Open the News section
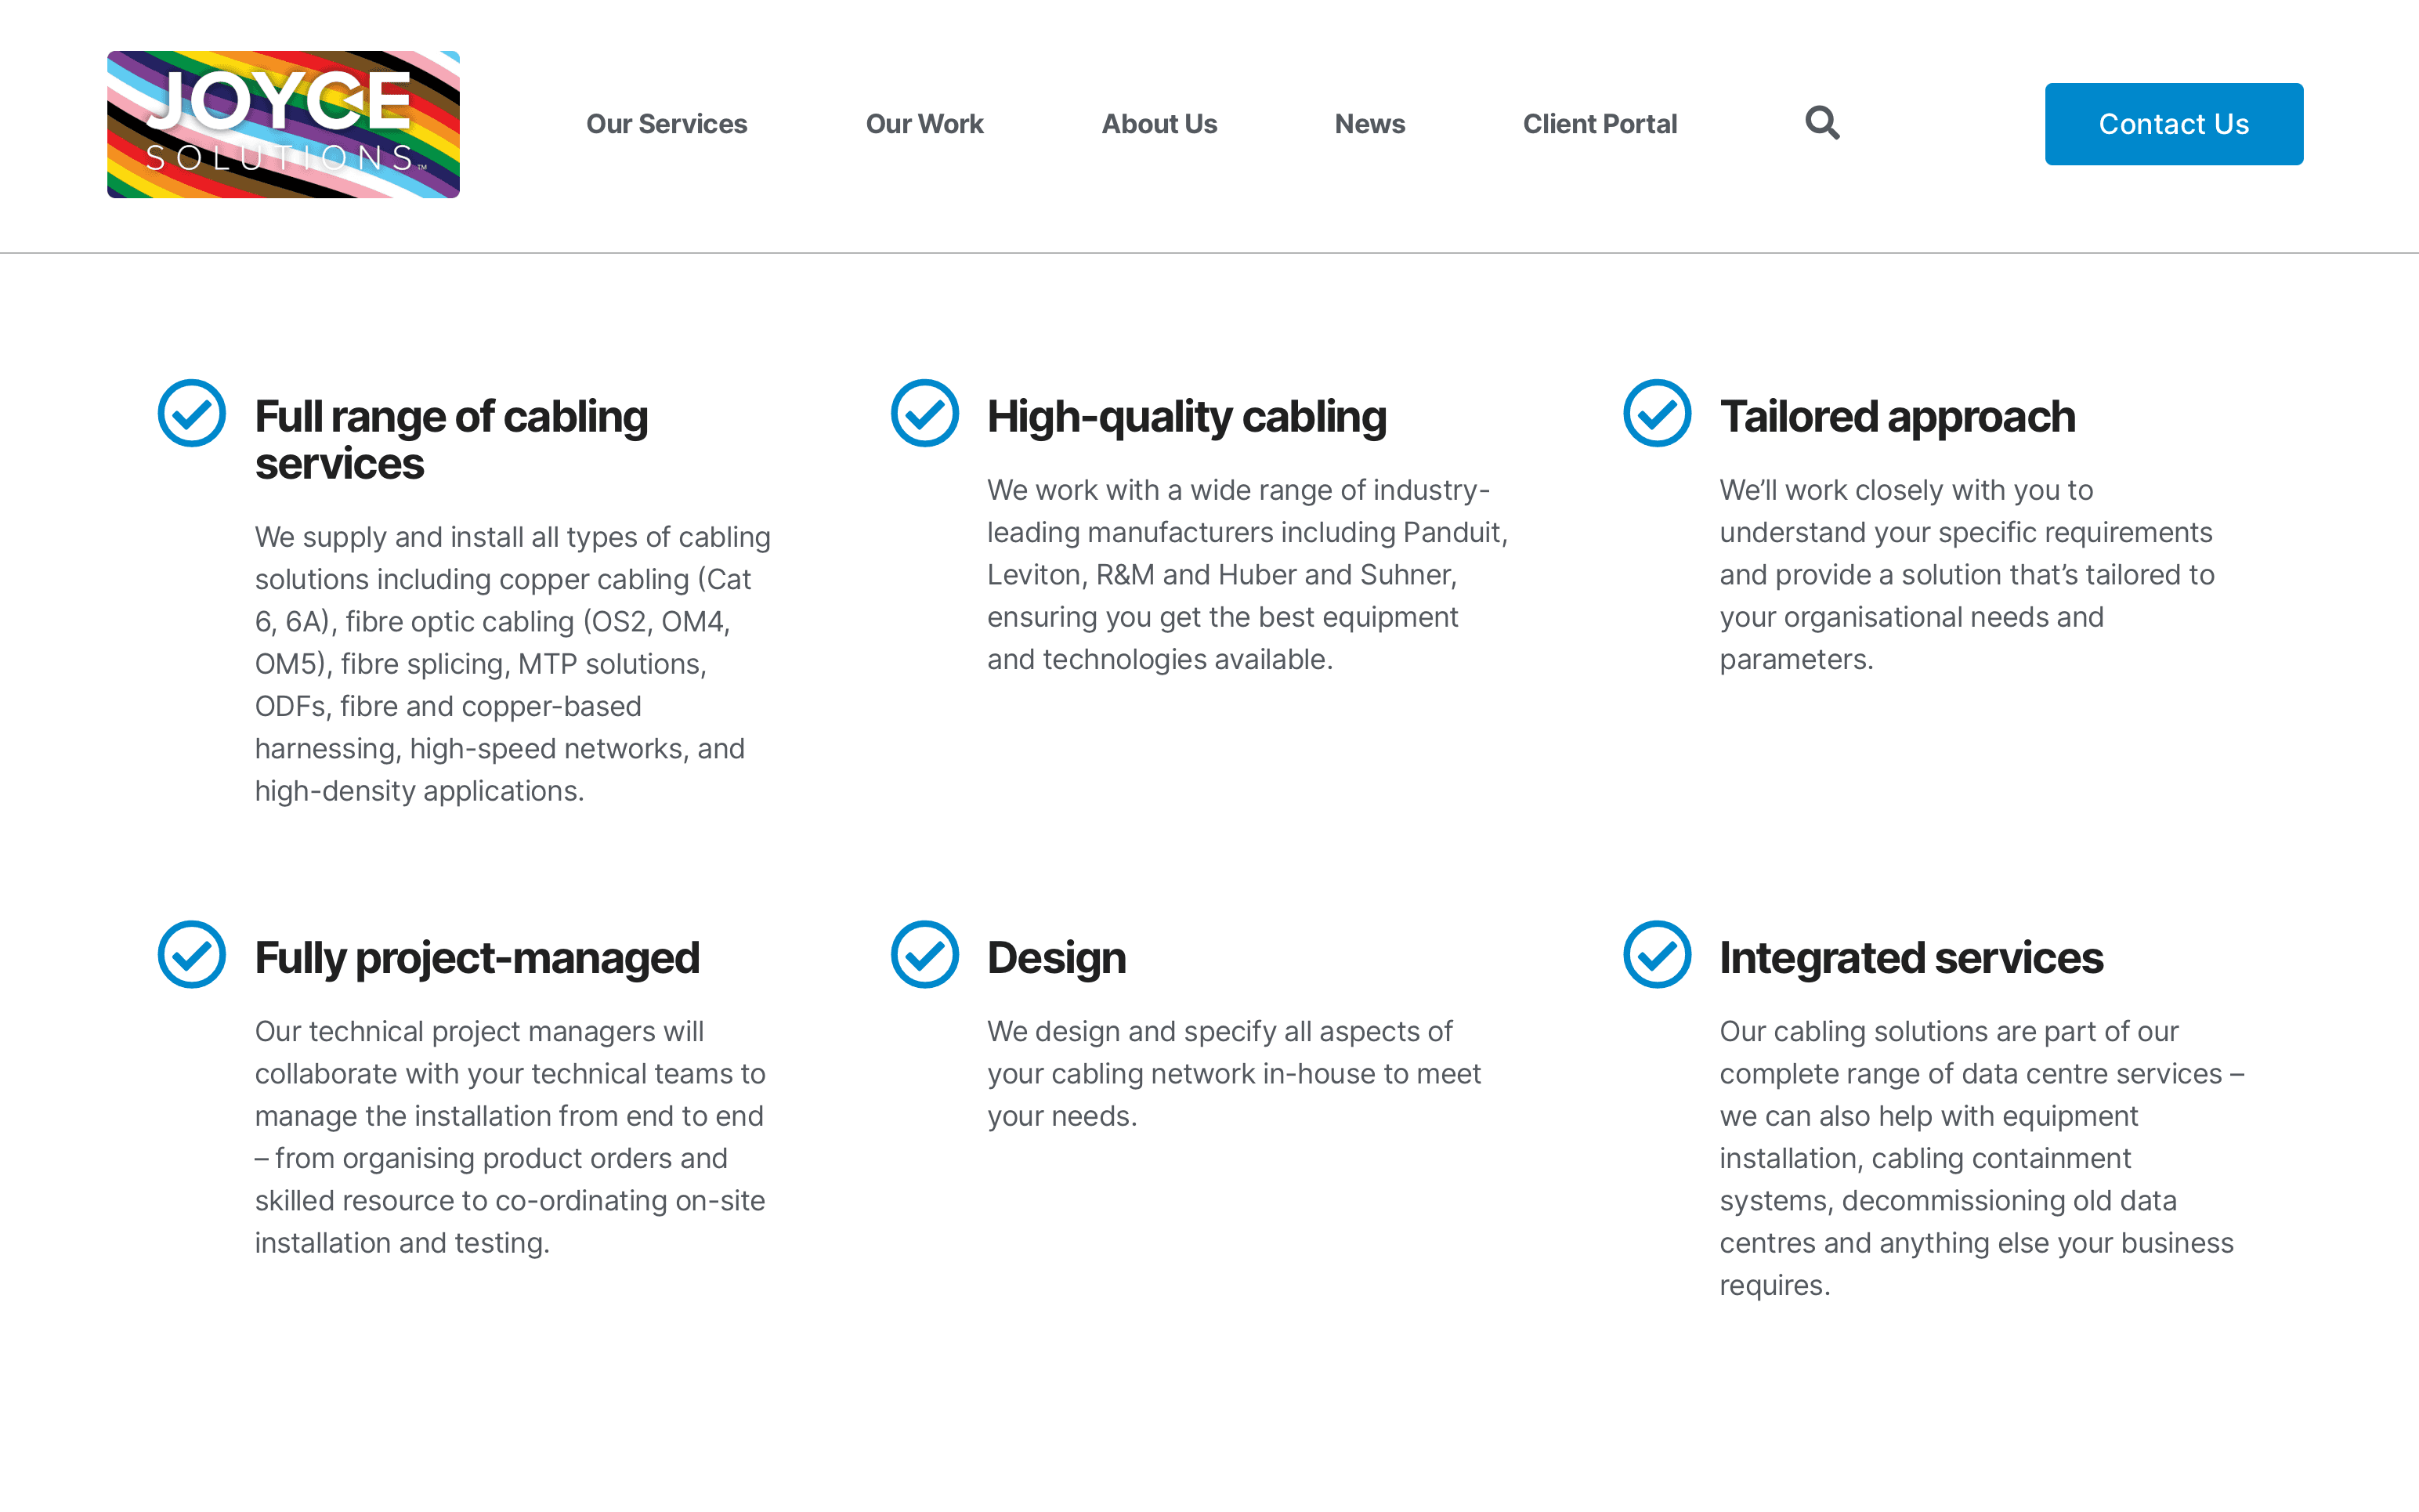2419x1512 pixels. click(x=1369, y=124)
